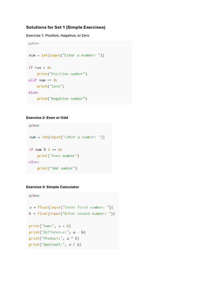Viewport: 216px width, 288px height.
Task: Click the python label of first code block
Action: click(34, 44)
